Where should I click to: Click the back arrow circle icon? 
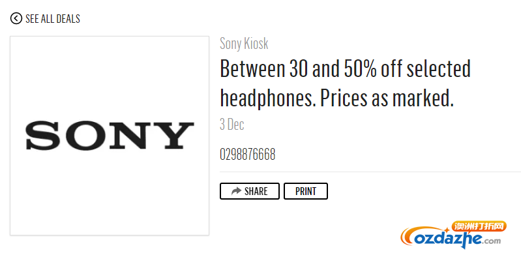(x=16, y=19)
